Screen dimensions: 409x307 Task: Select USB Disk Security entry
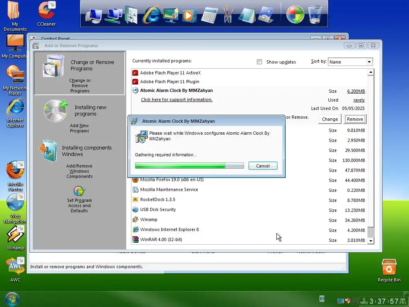[x=249, y=209]
